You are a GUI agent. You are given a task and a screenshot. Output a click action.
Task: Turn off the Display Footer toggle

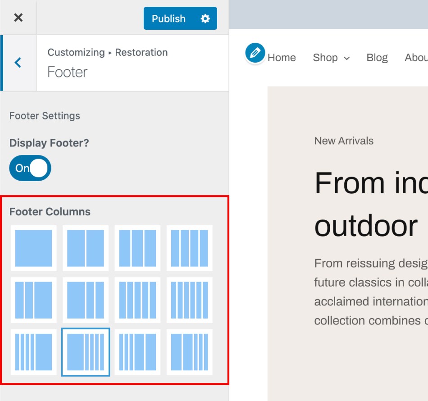[30, 168]
